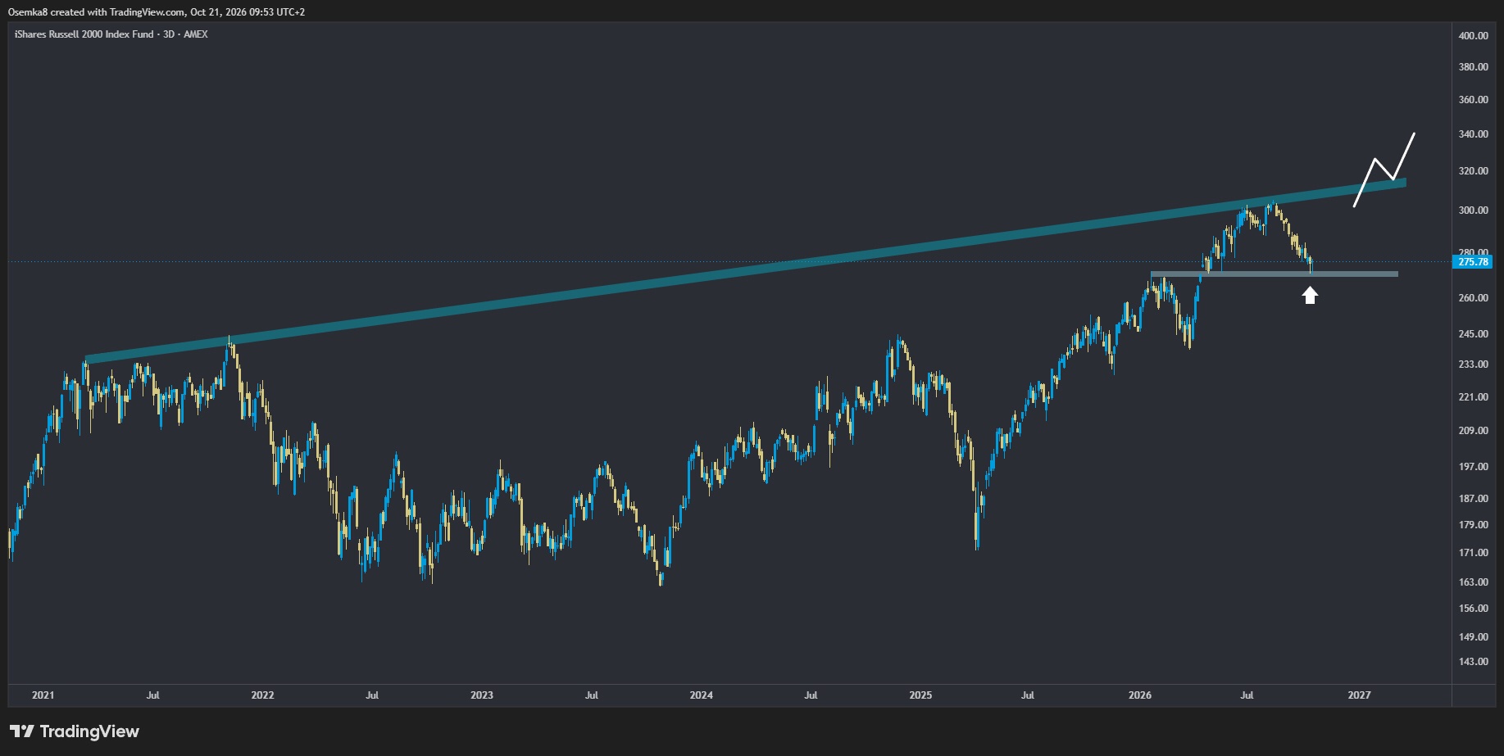Select the white up arrow marker
Image resolution: width=1504 pixels, height=756 pixels.
1310,295
